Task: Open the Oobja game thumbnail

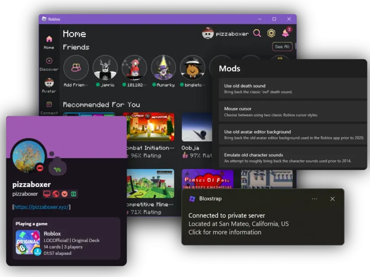Action: pyautogui.click(x=197, y=127)
